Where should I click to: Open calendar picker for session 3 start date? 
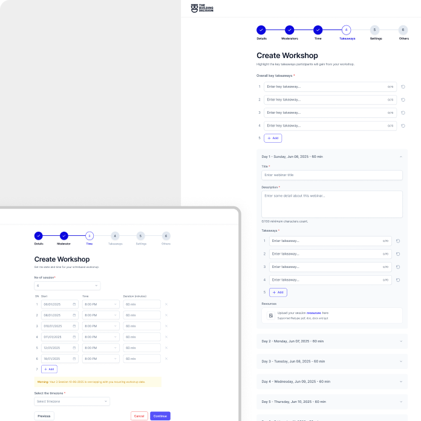click(74, 326)
